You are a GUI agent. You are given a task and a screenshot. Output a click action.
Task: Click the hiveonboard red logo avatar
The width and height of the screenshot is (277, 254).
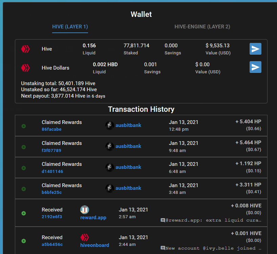click(x=85, y=237)
